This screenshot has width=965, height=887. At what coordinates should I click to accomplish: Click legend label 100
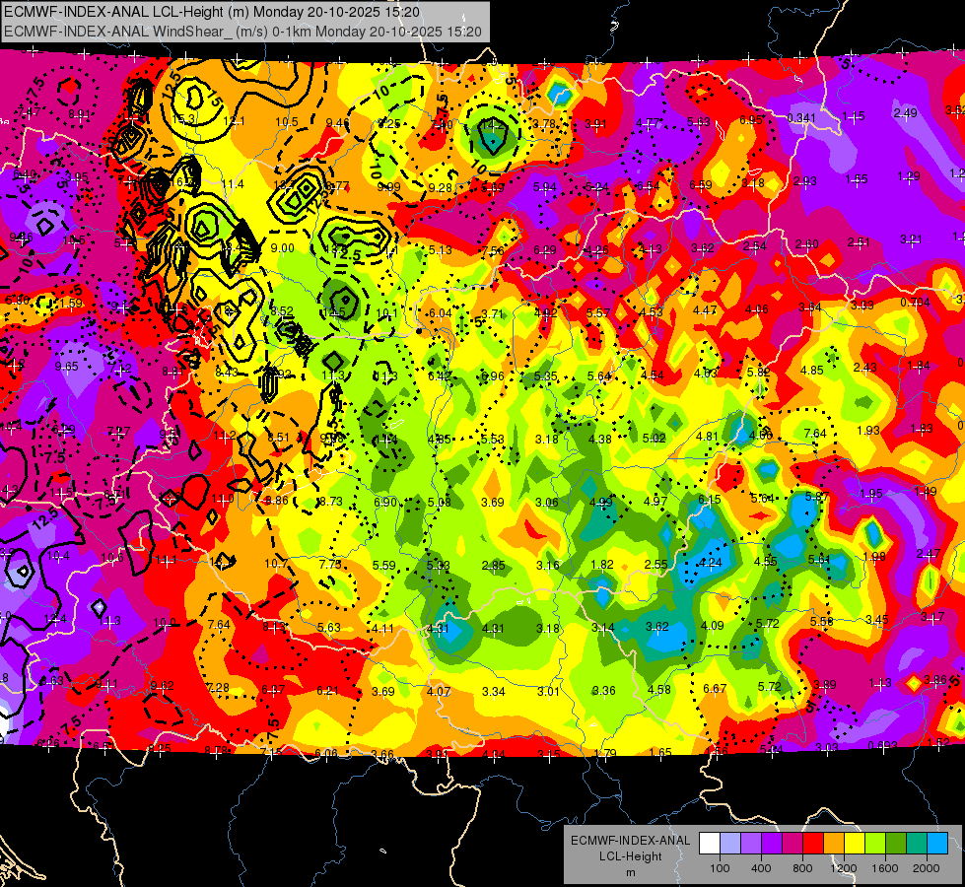coord(720,868)
